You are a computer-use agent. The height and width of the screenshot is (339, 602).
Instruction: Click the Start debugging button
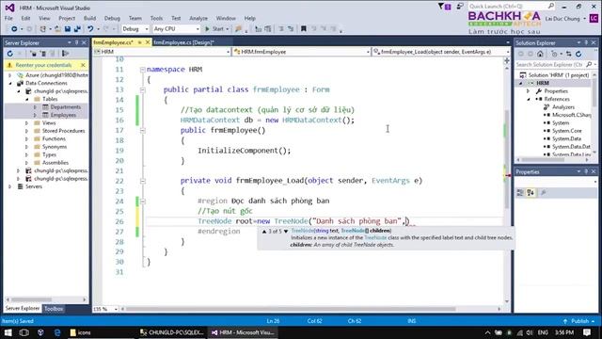(x=216, y=29)
